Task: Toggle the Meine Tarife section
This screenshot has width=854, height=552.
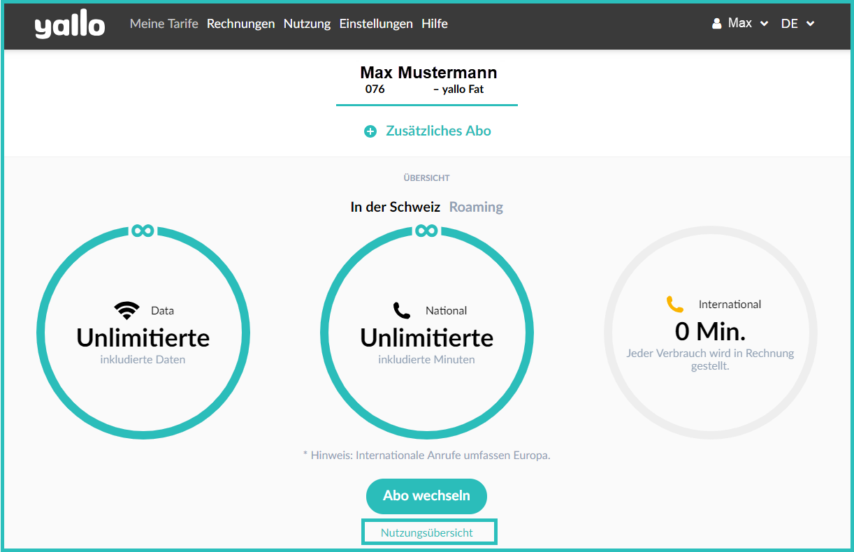Action: pyautogui.click(x=164, y=23)
